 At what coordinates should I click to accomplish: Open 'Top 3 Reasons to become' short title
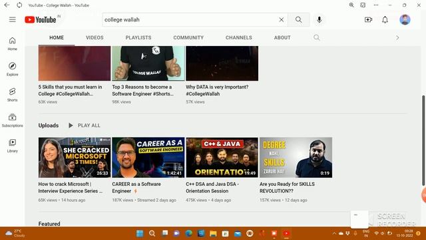click(x=143, y=91)
